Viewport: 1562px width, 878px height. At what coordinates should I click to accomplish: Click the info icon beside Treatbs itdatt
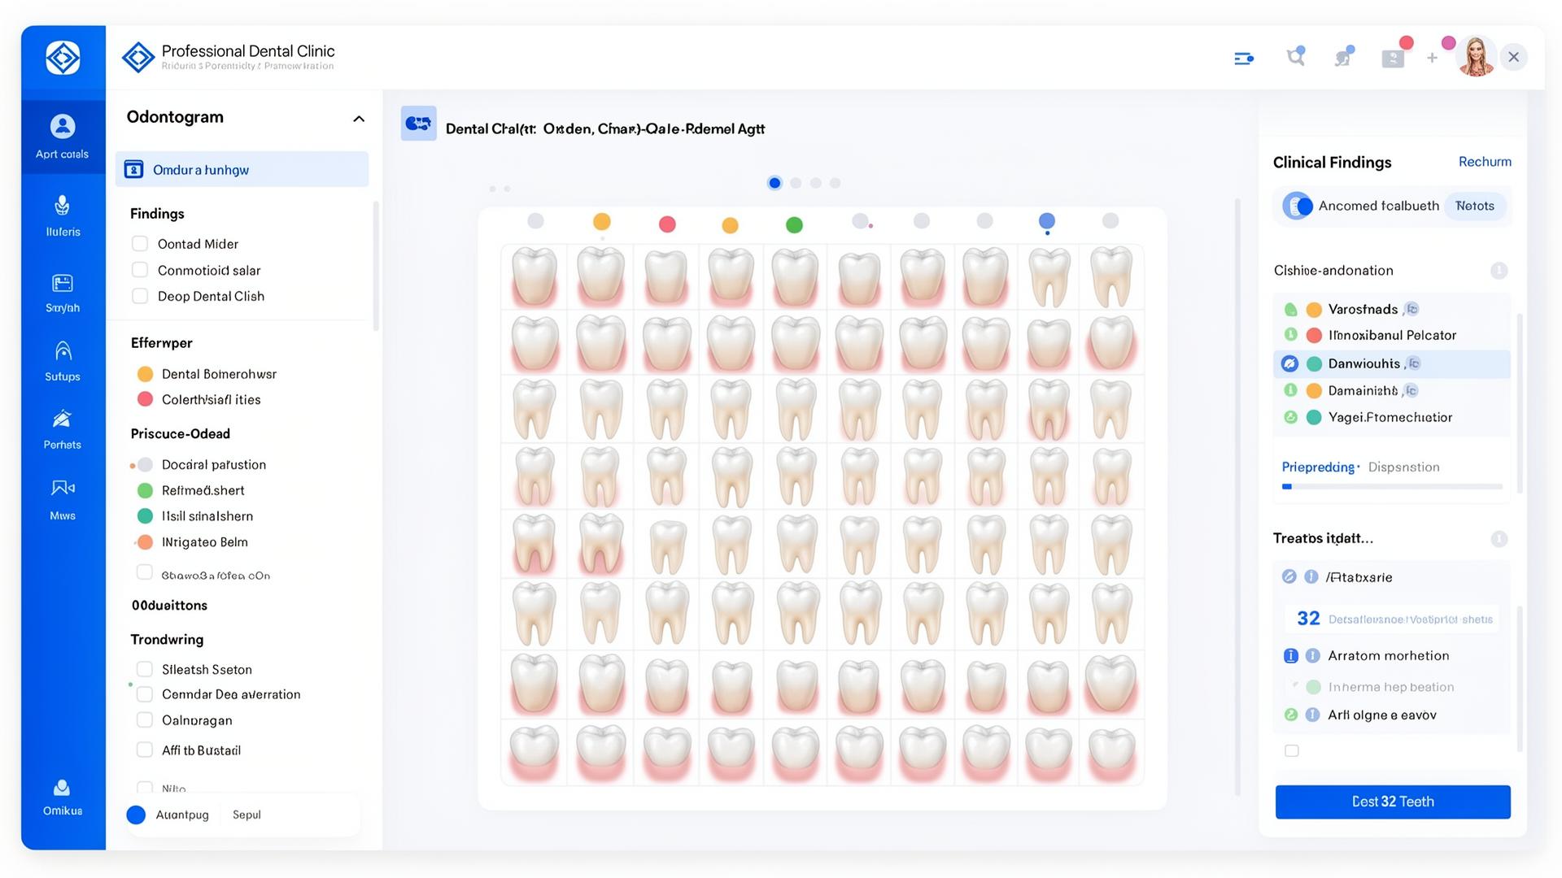coord(1499,539)
